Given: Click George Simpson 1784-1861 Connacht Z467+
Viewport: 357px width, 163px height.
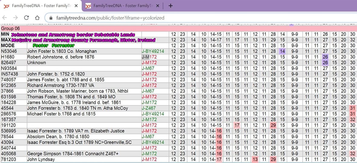Looking at the screenshot, I should pyautogui.click(x=73, y=154).
